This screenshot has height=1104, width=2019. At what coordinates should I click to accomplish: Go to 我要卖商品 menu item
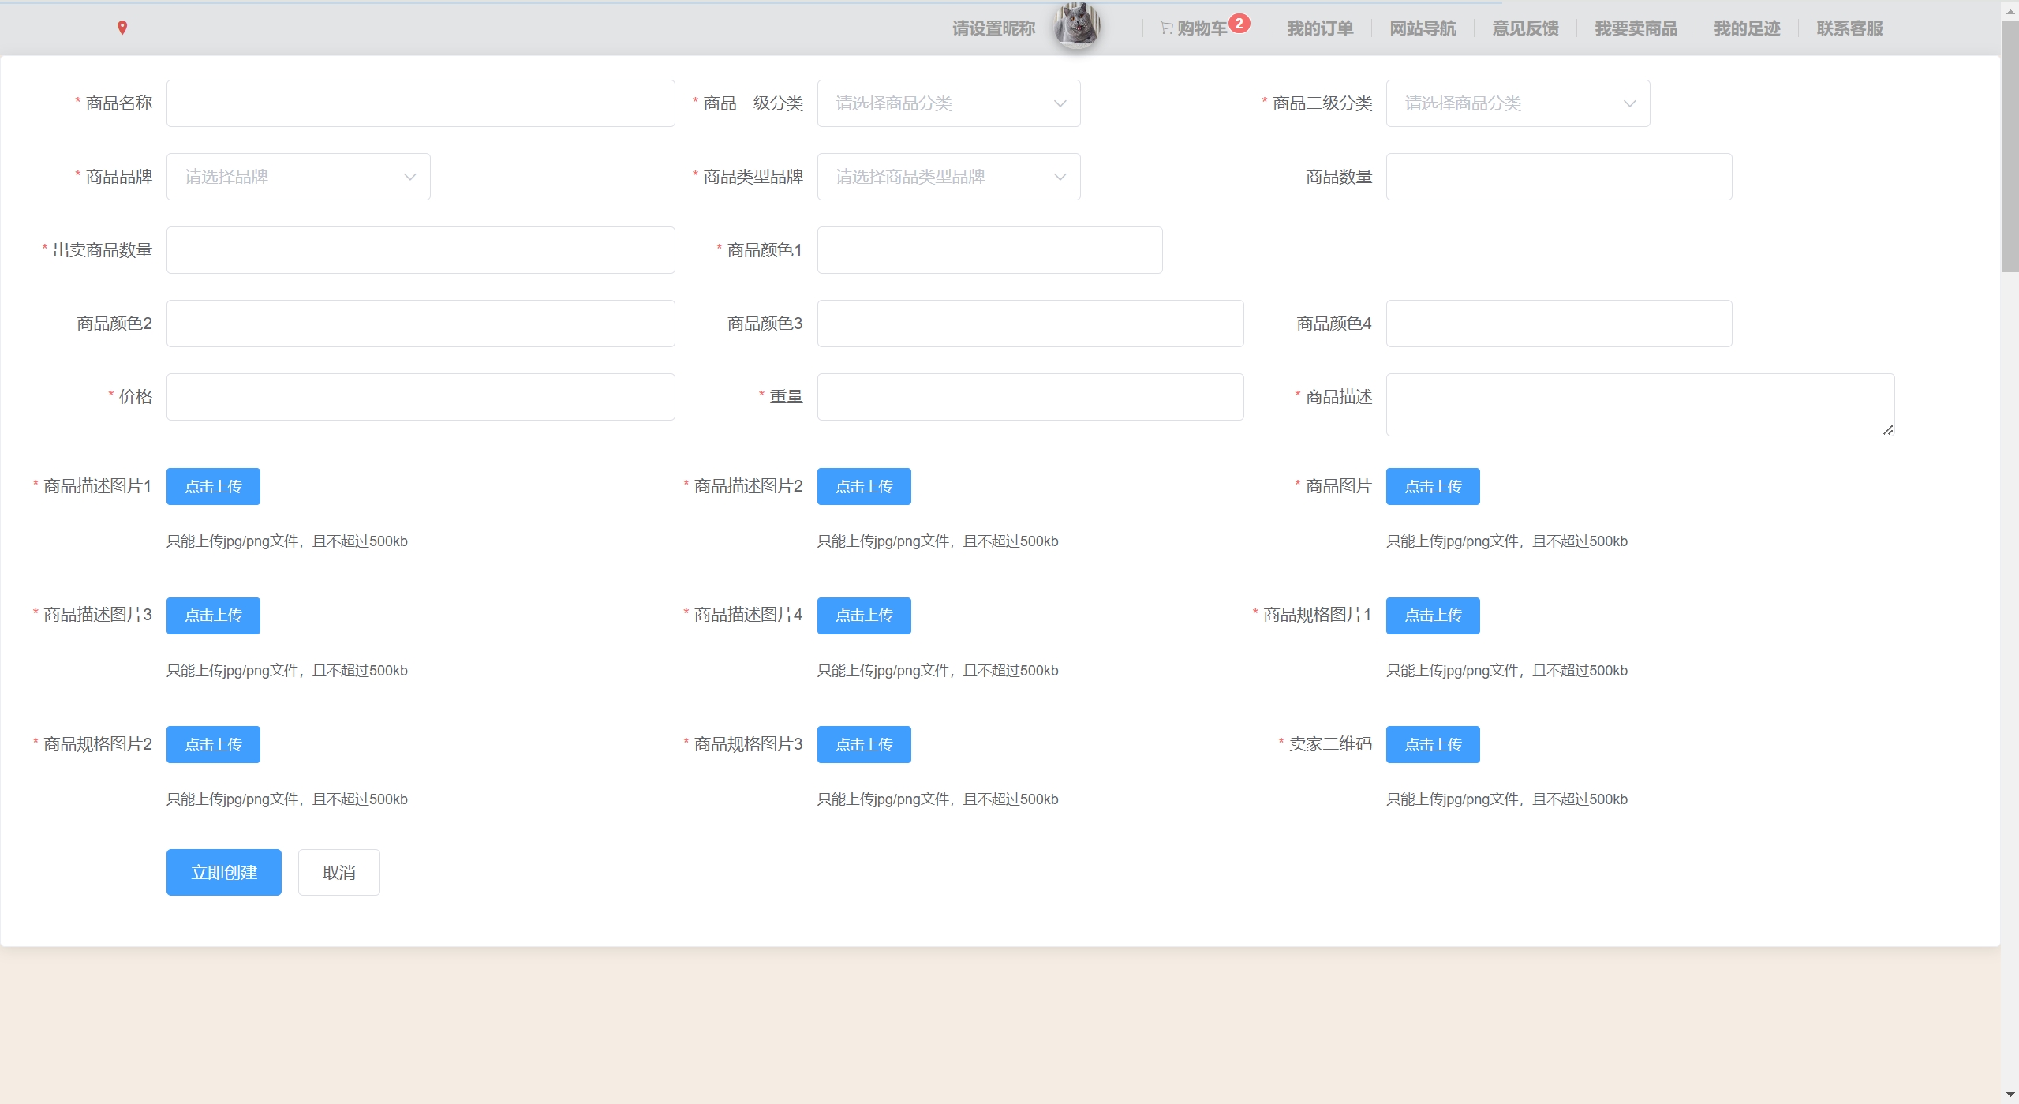tap(1636, 28)
